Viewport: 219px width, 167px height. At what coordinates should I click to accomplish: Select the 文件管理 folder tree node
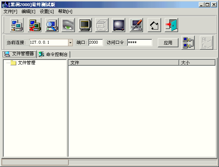(26, 63)
